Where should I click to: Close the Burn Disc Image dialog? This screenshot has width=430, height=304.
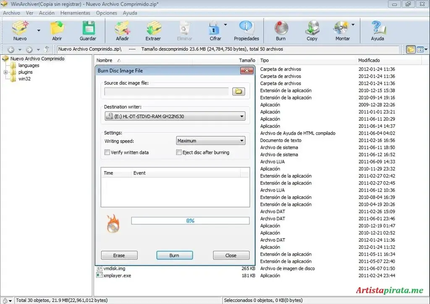pos(247,70)
